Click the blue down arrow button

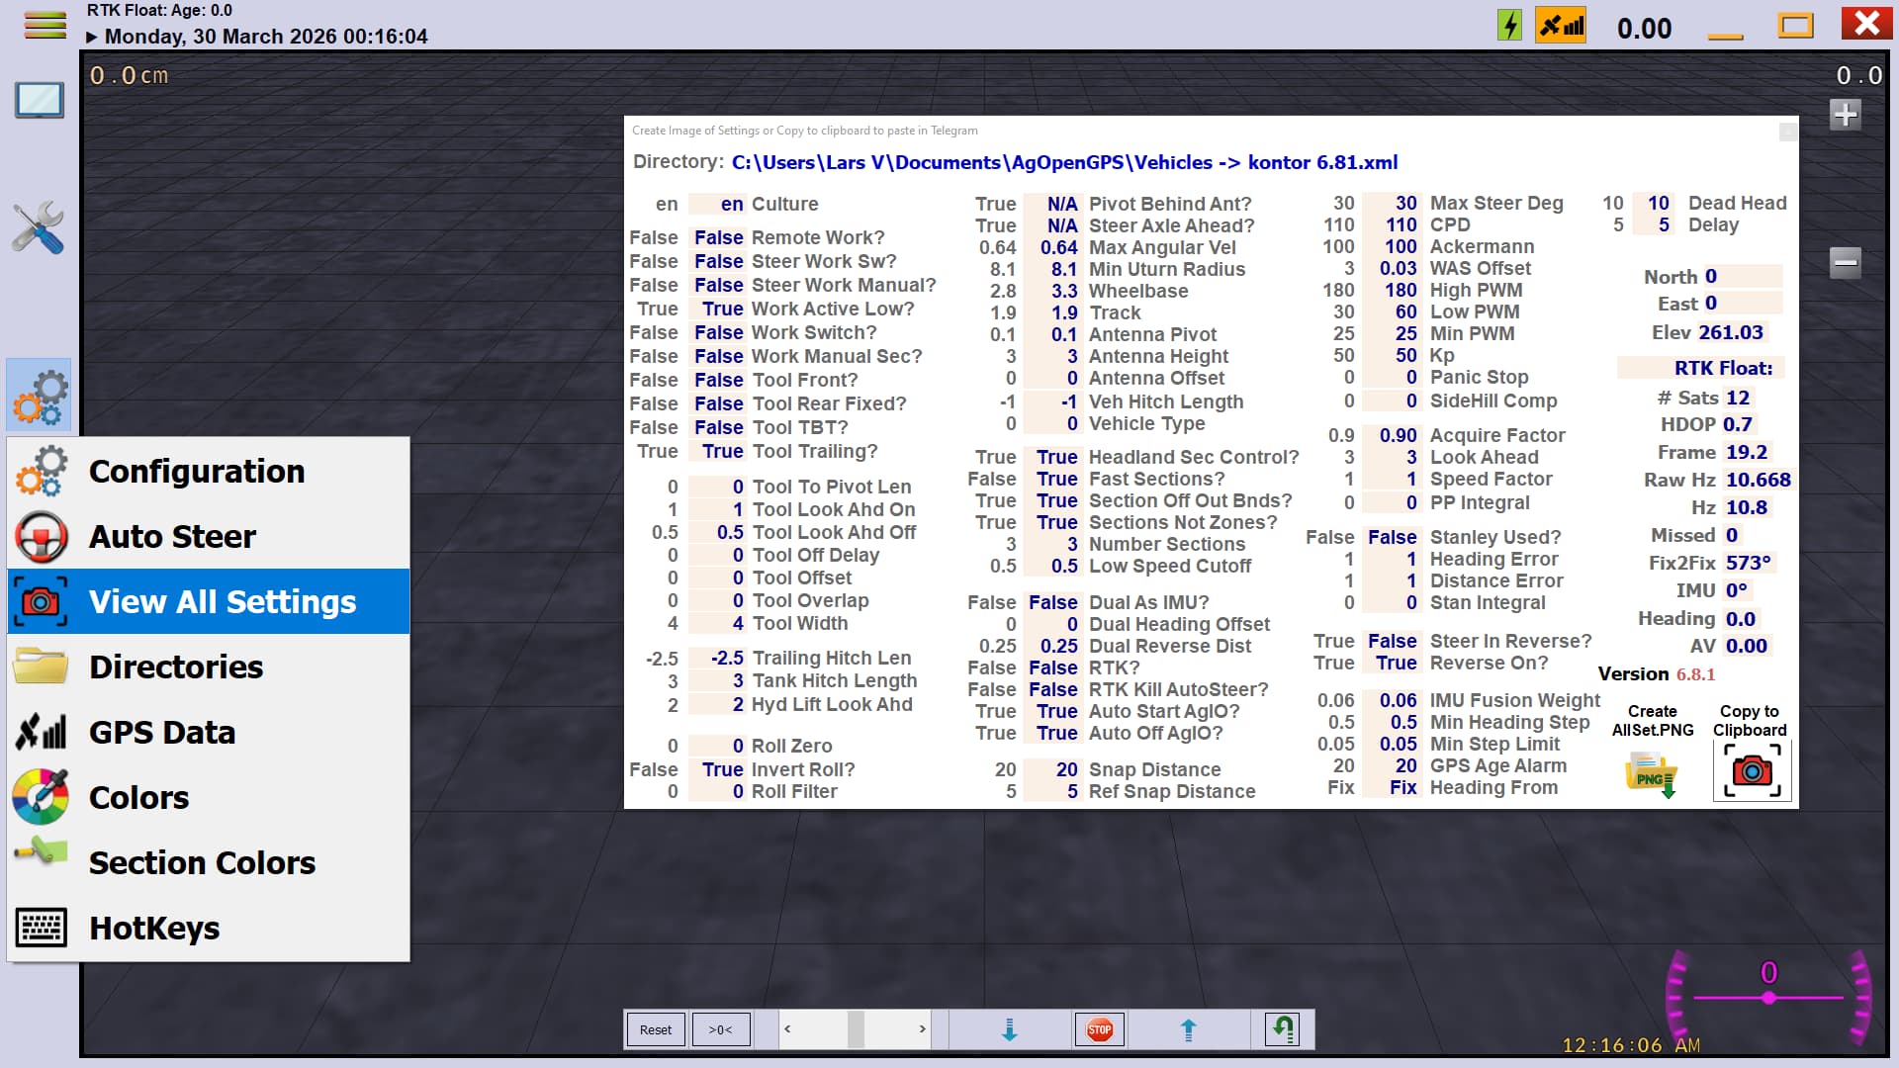tap(1010, 1029)
